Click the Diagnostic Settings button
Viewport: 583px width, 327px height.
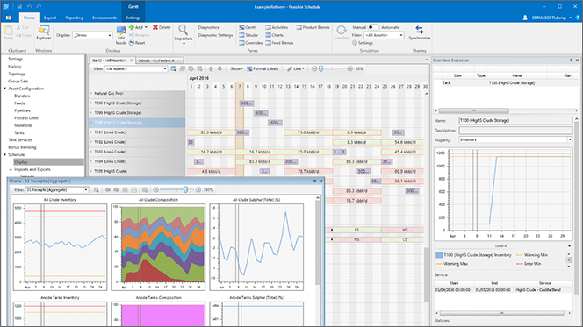[215, 35]
